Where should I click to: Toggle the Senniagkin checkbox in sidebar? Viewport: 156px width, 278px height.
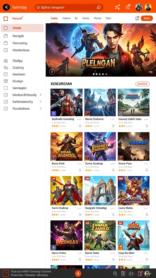point(6,88)
